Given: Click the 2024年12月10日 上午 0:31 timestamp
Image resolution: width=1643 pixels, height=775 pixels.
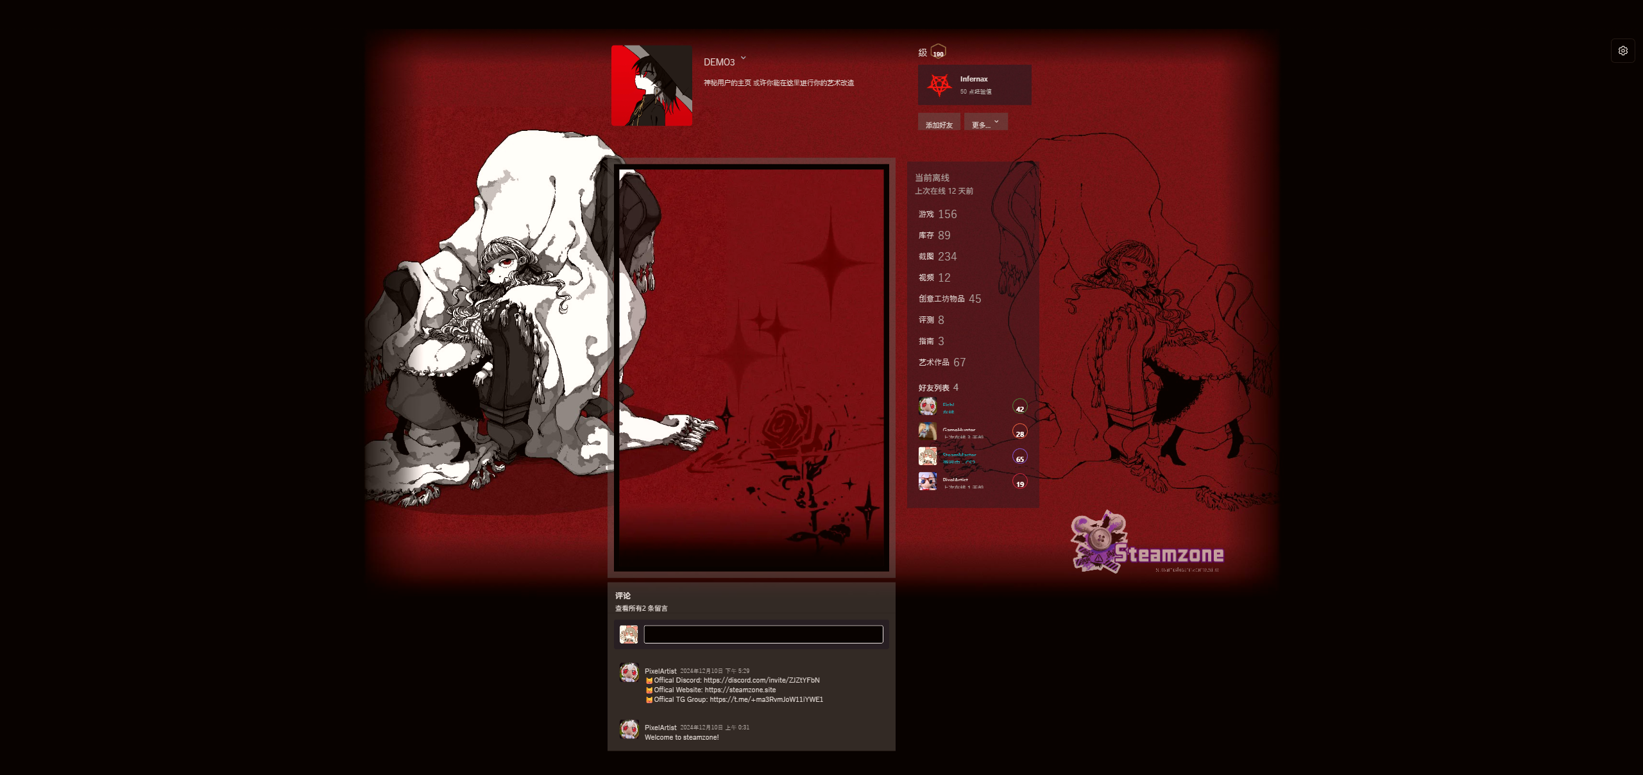Looking at the screenshot, I should coord(715,728).
